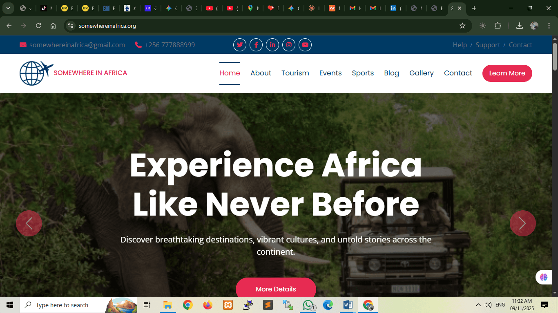Click the Learn More button
The image size is (558, 313).
pyautogui.click(x=507, y=73)
